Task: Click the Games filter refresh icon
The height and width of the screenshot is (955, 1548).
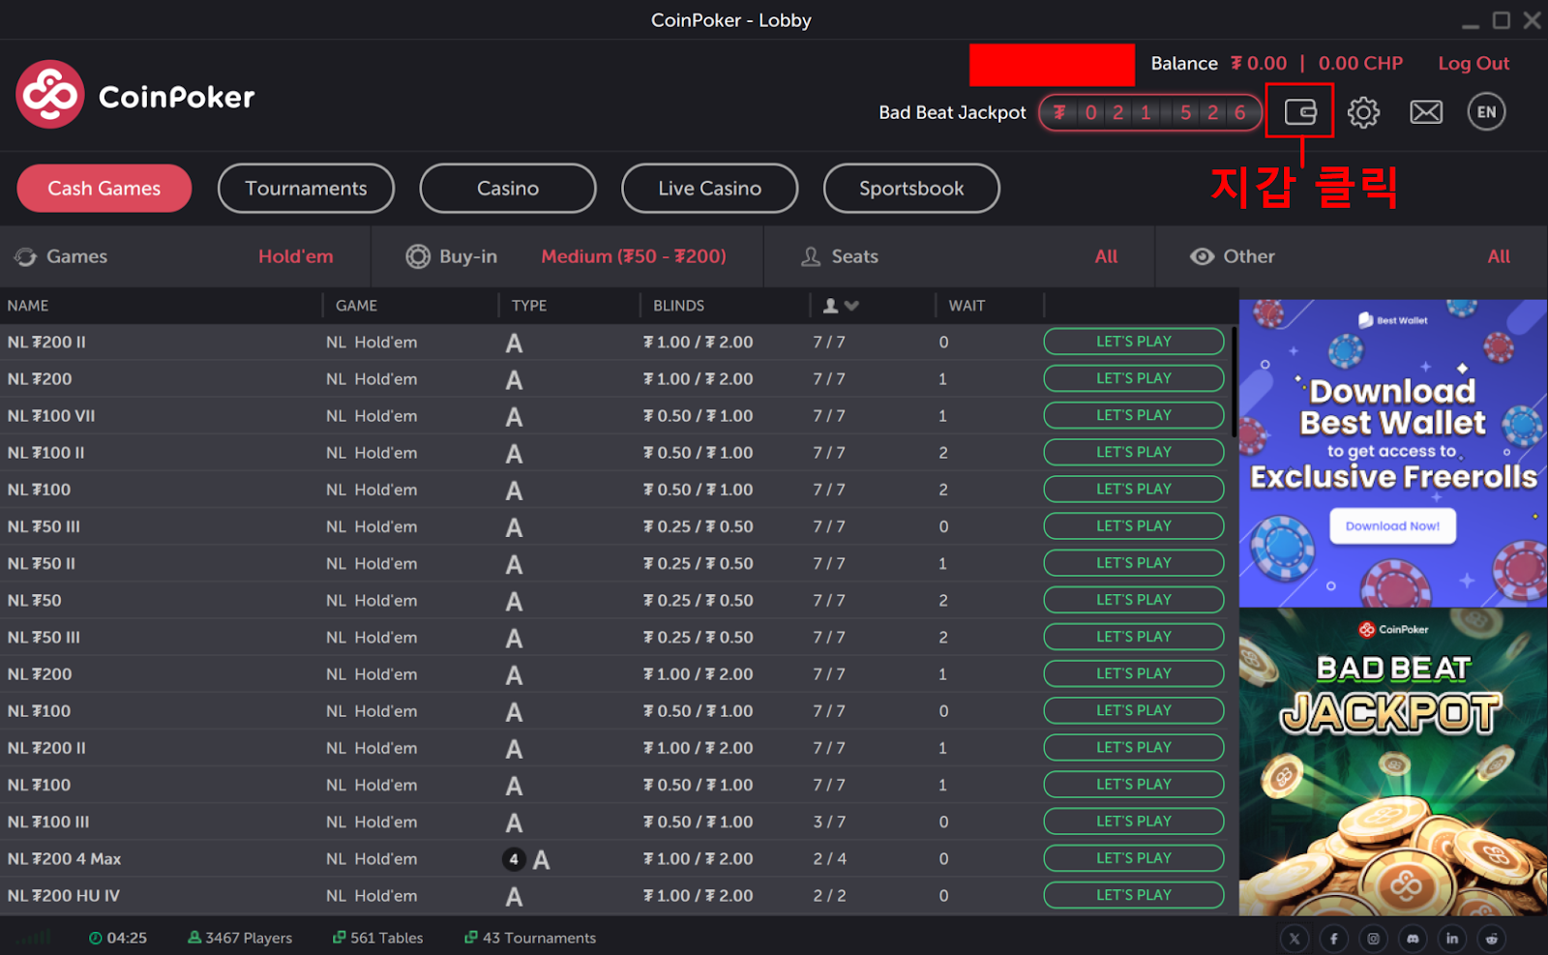Action: (25, 256)
